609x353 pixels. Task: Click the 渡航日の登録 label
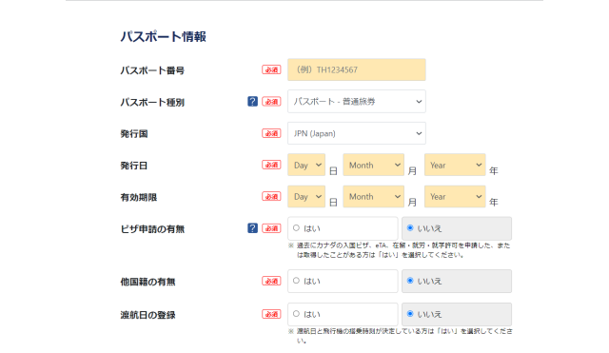[x=147, y=315]
